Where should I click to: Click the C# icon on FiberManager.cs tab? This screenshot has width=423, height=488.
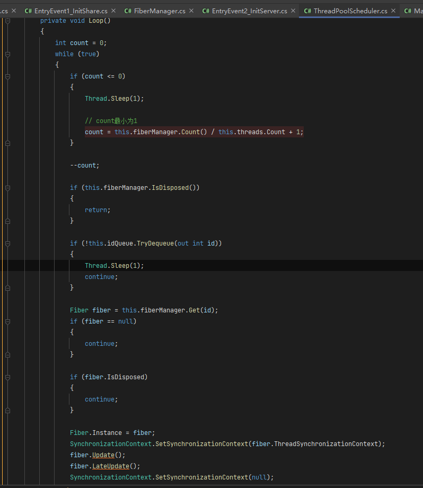(128, 11)
